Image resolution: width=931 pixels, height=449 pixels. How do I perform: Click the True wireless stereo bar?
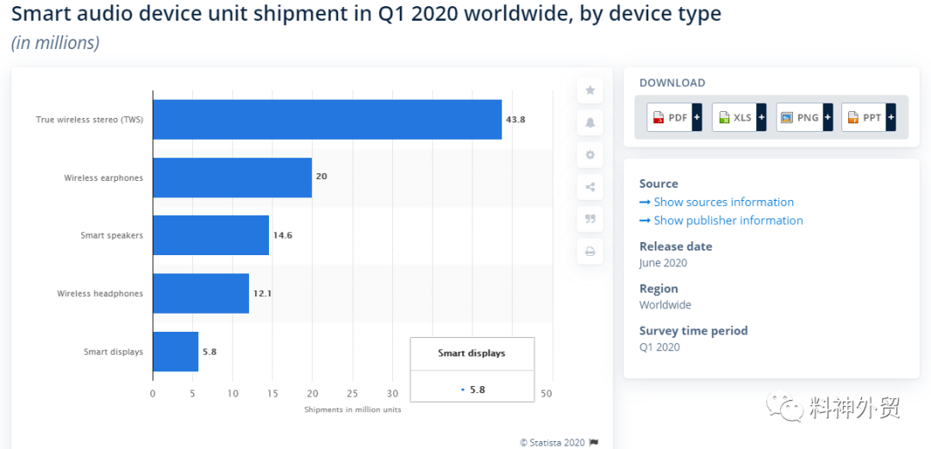(x=328, y=120)
